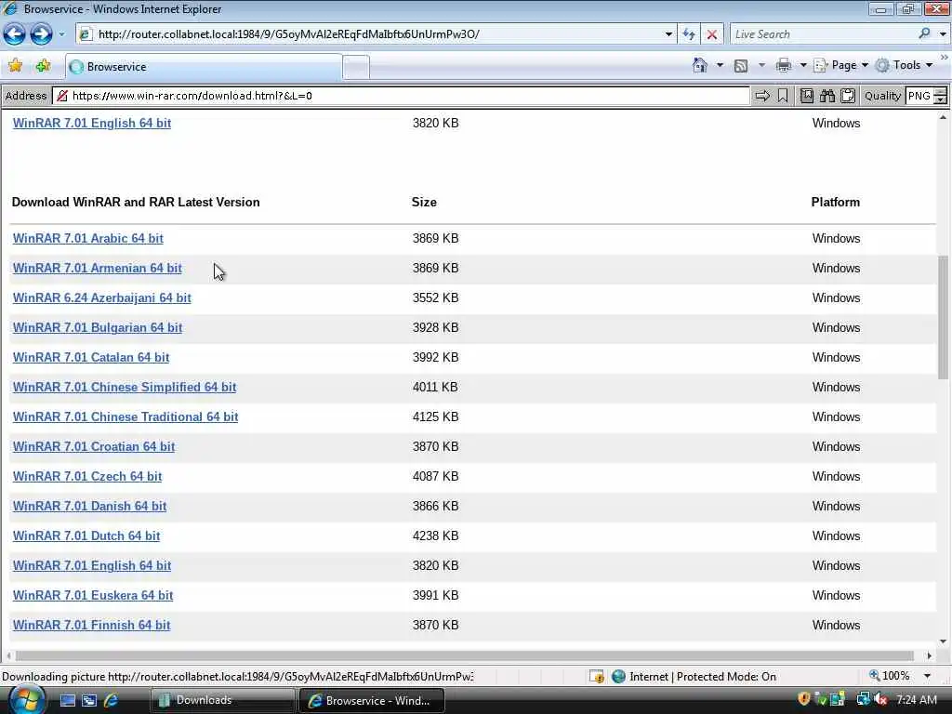The image size is (952, 714).
Task: Click the muted volume tray icon
Action: point(881,700)
